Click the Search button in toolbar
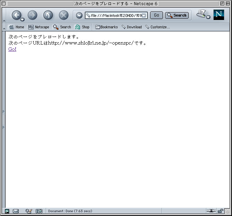The image size is (232, 216). coord(177,15)
